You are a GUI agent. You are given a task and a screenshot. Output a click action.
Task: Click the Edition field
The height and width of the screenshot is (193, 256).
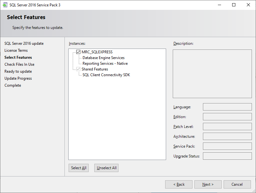[227, 117]
